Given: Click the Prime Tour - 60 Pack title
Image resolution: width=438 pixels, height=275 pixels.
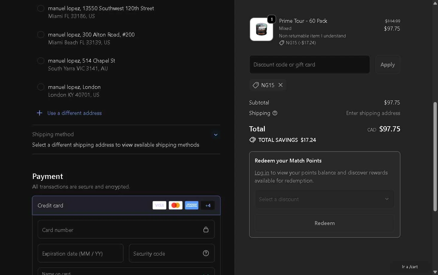Looking at the screenshot, I should pos(303,21).
